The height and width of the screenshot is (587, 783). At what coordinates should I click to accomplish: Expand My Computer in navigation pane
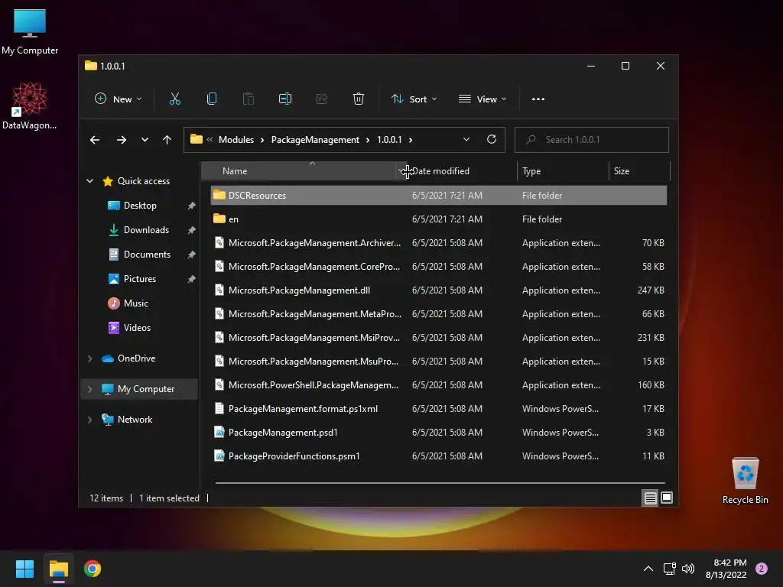click(x=90, y=389)
